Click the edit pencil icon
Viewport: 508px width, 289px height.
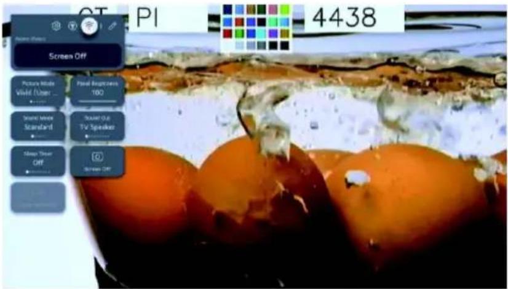[x=112, y=26]
